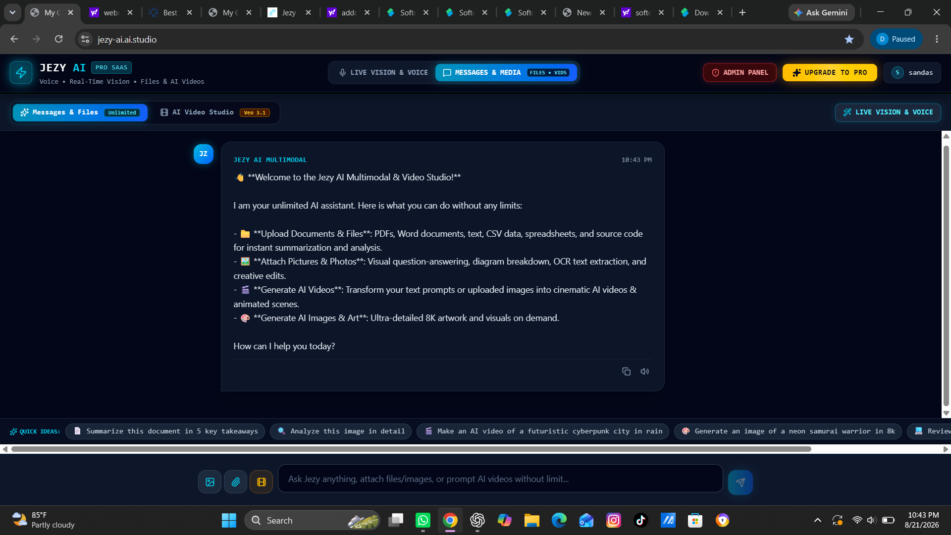Send the message with paper plane button

(x=740, y=482)
